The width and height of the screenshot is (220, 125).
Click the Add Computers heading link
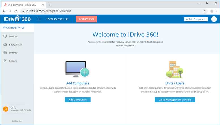78,83
